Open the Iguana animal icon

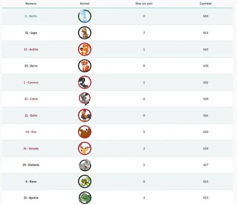(x=84, y=198)
